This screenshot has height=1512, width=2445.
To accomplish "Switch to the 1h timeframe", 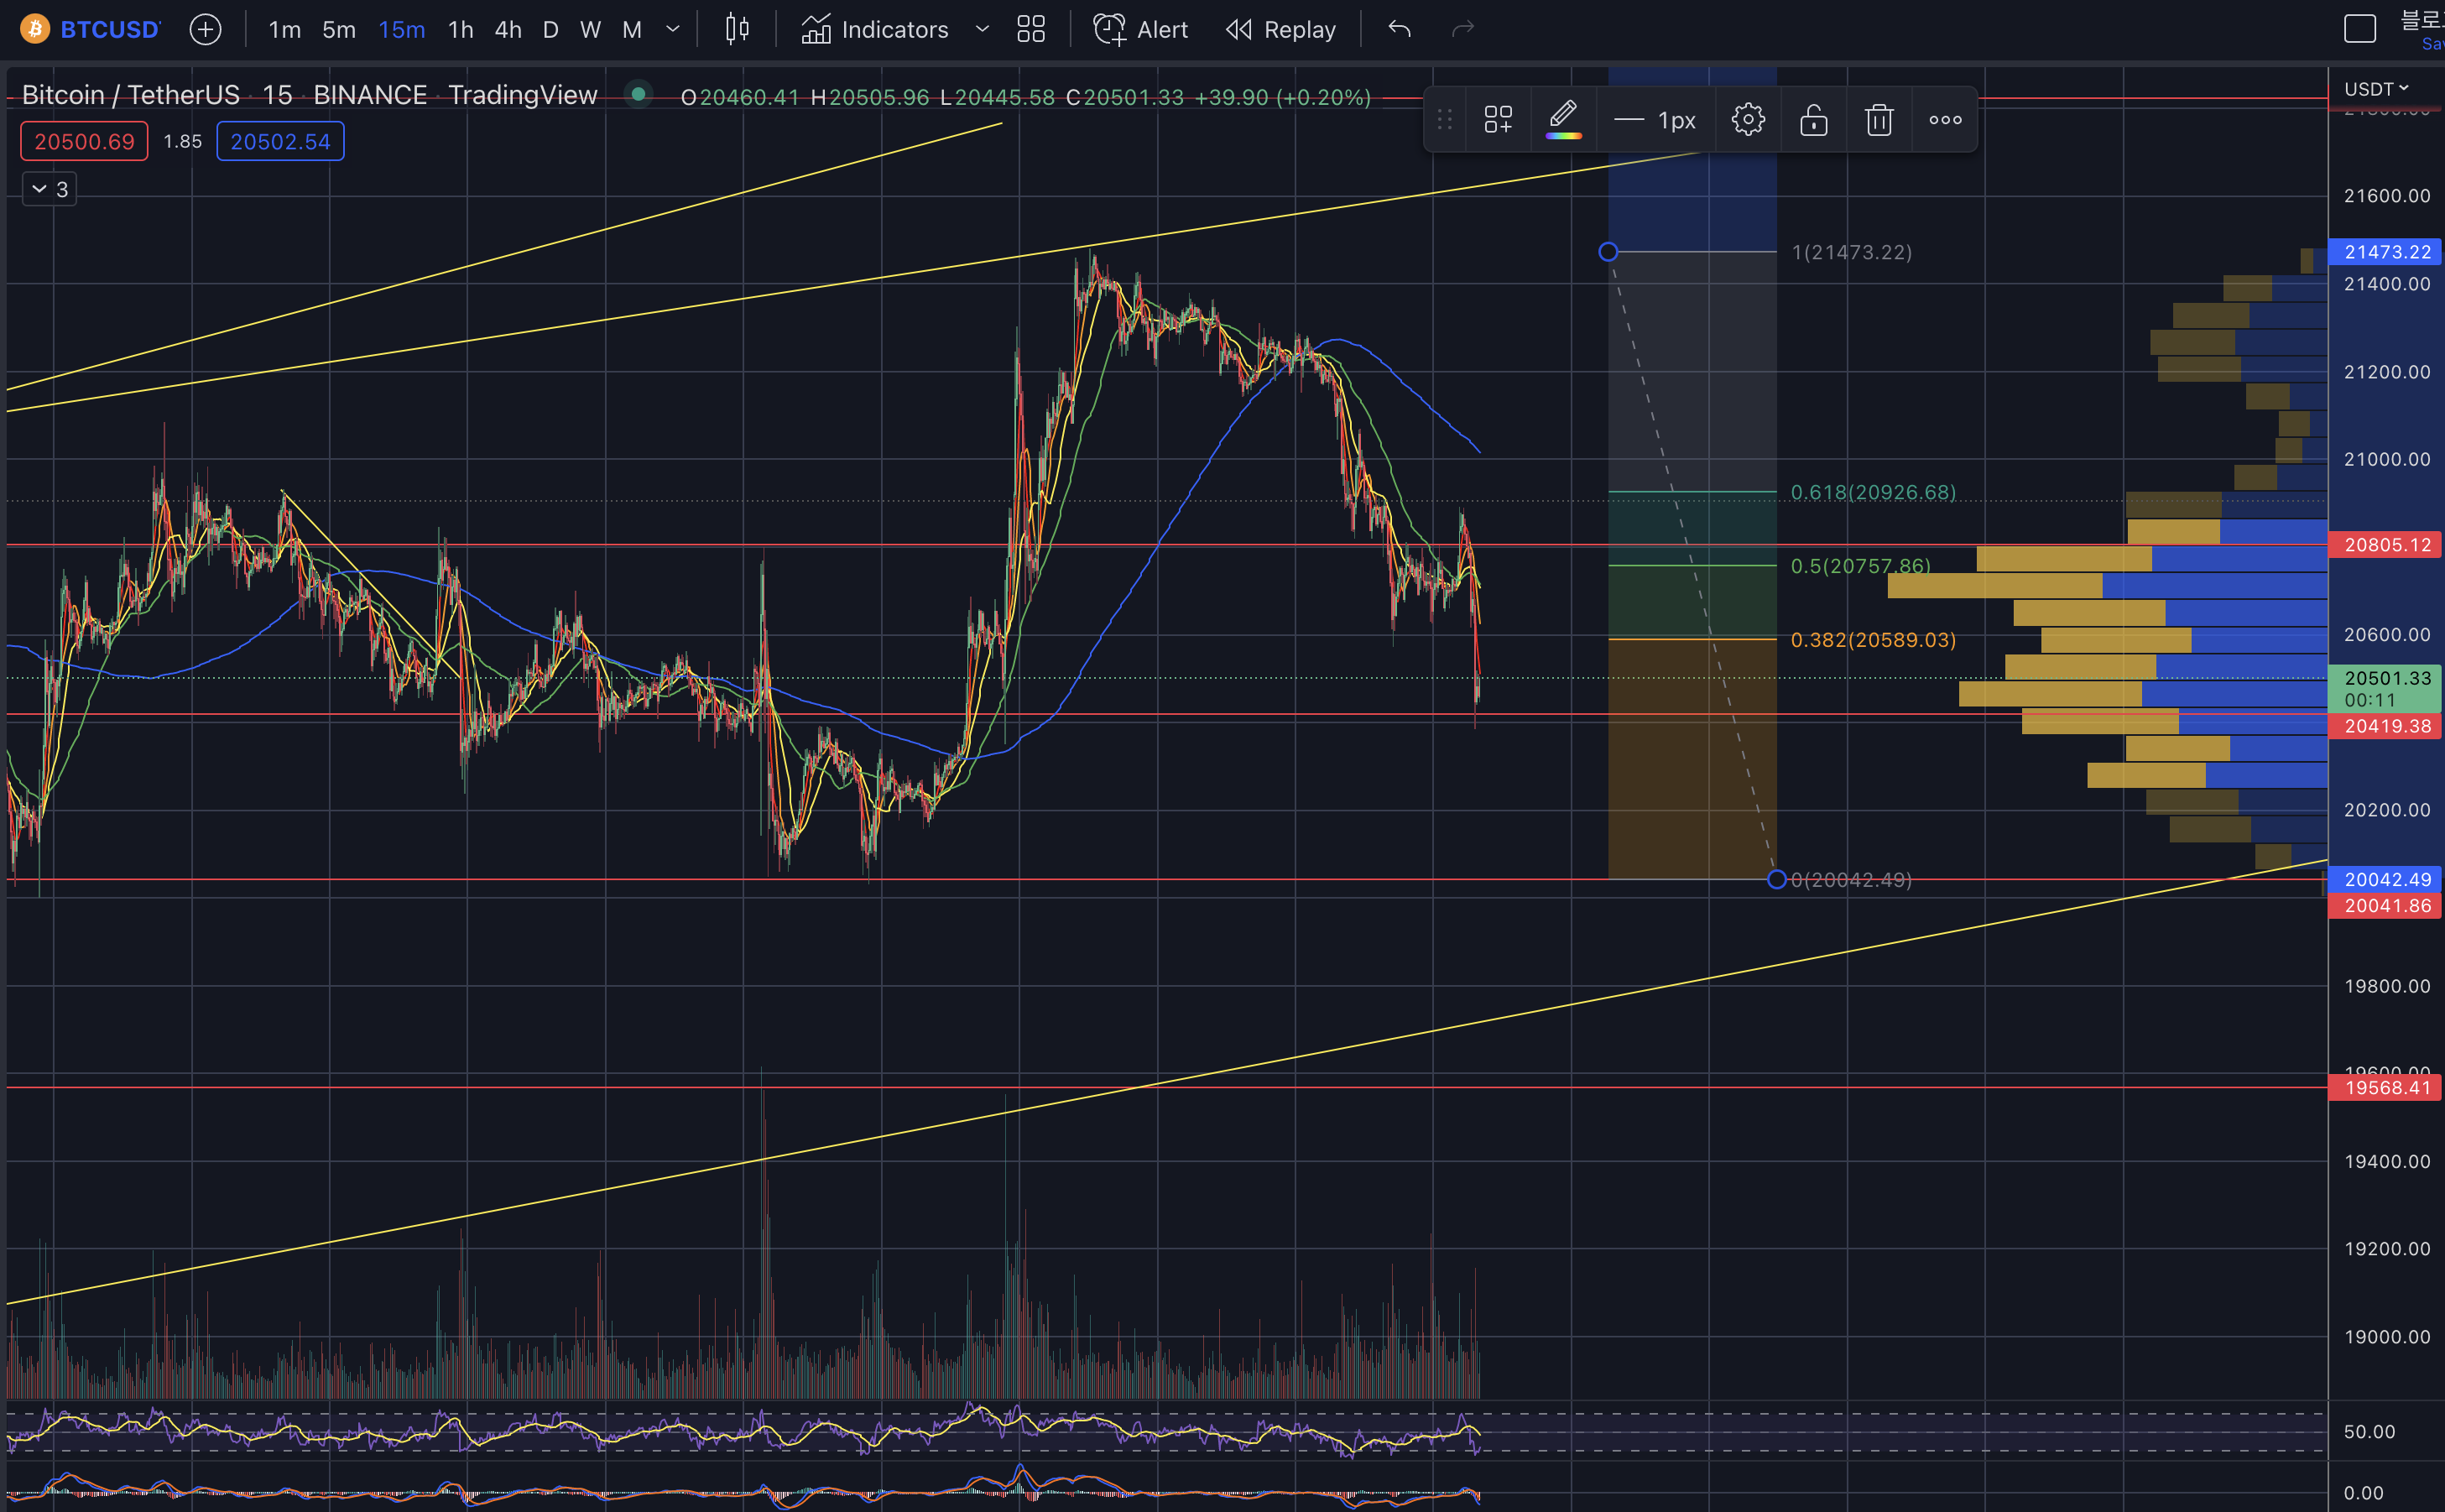I will pos(460,30).
